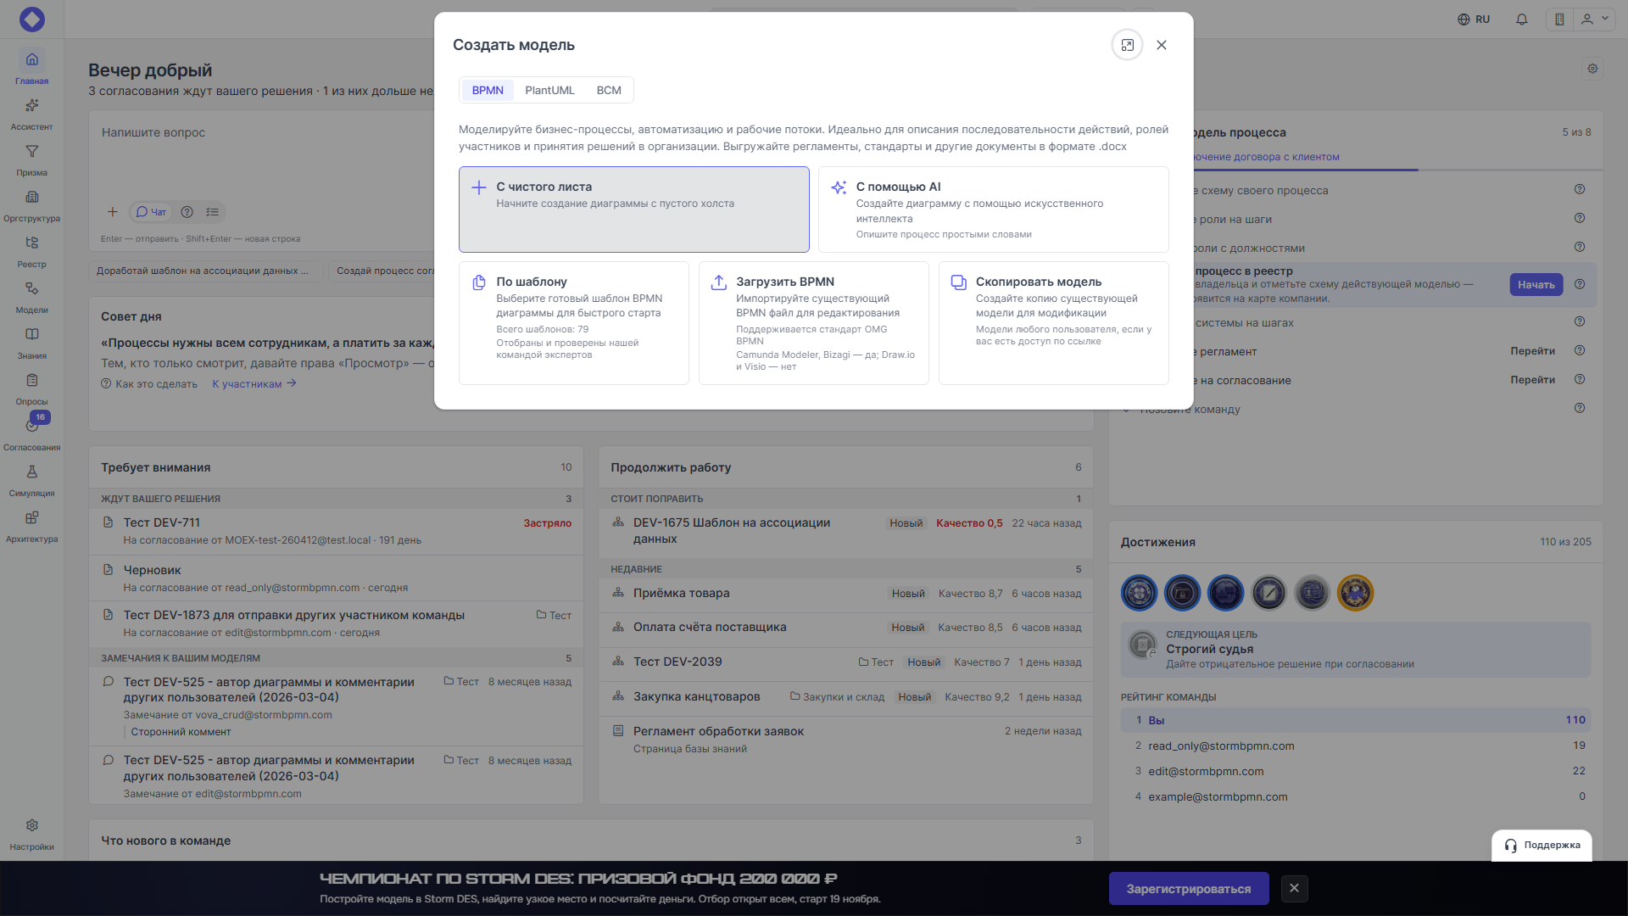Open the RU language selector
1628x916 pixels.
pyautogui.click(x=1474, y=20)
